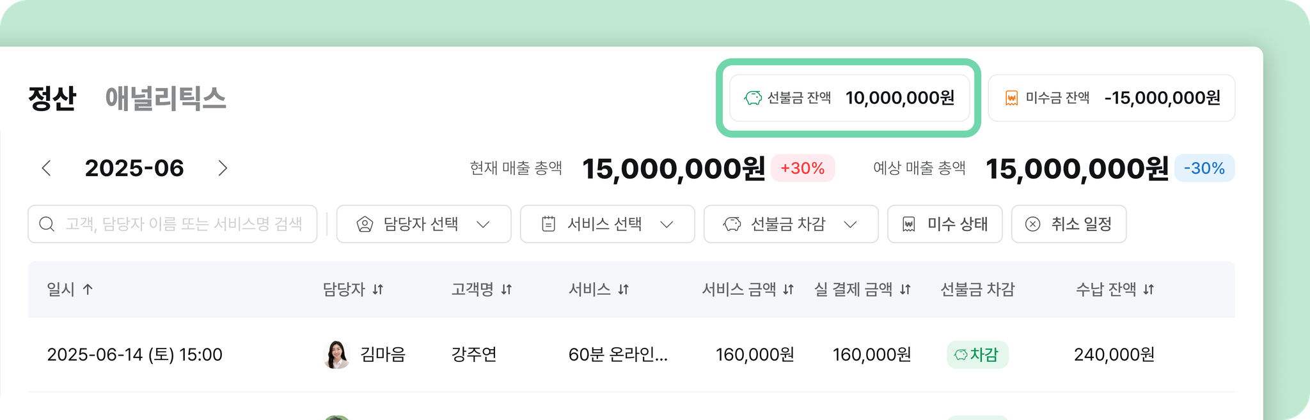Sort by 일시 using the up arrow

click(x=88, y=289)
